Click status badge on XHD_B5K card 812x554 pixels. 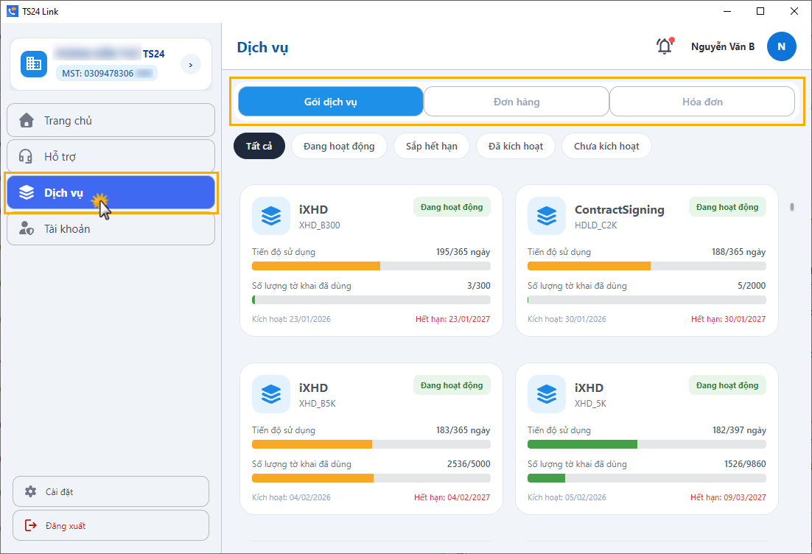452,385
